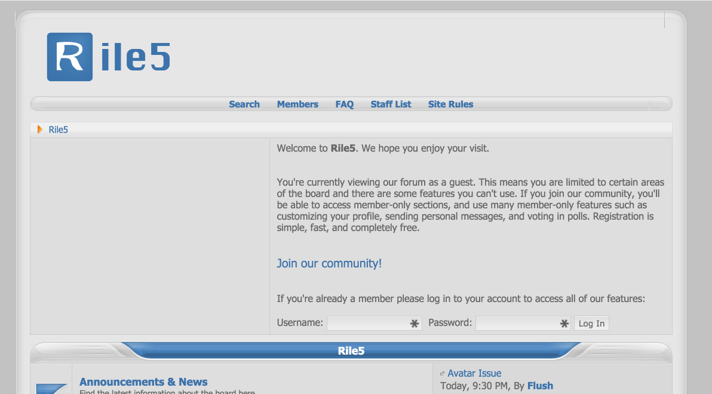Open the Announcements & News forum
This screenshot has width=712, height=394.
(143, 381)
